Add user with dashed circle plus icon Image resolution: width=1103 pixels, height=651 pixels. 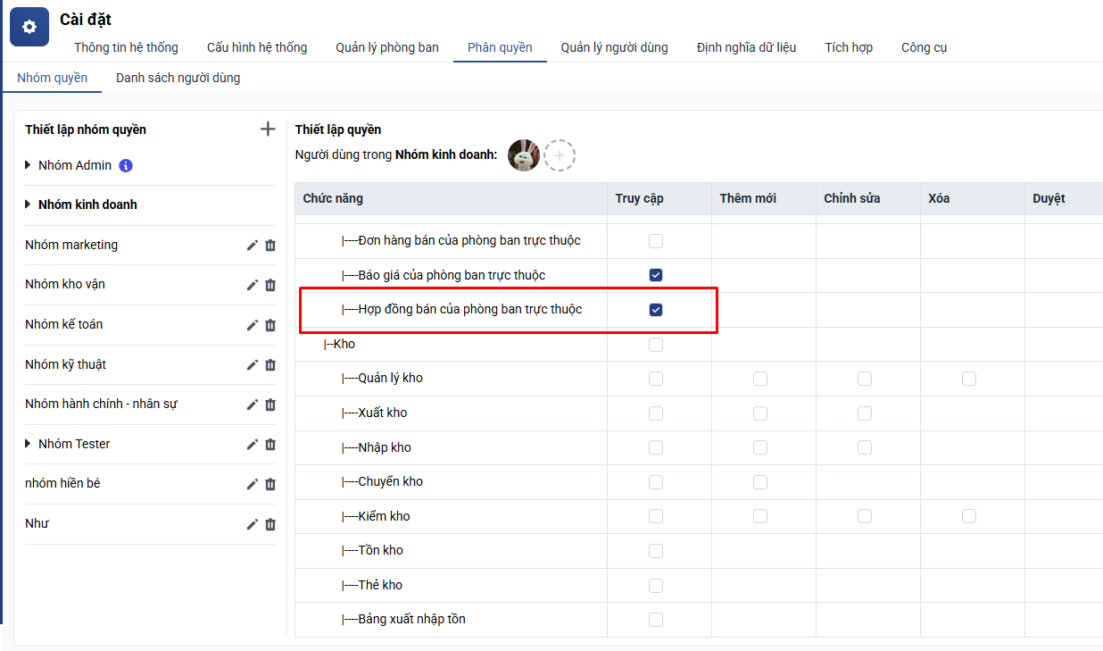pos(560,155)
